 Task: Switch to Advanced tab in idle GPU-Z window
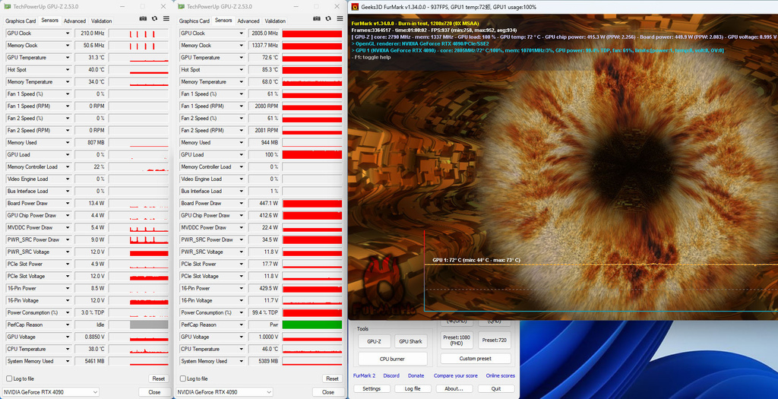[x=75, y=21]
